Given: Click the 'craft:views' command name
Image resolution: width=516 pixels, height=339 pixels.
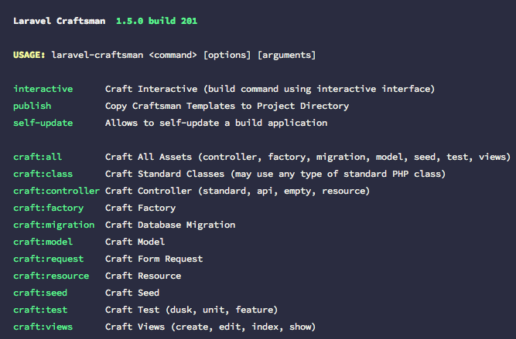Looking at the screenshot, I should pos(43,327).
